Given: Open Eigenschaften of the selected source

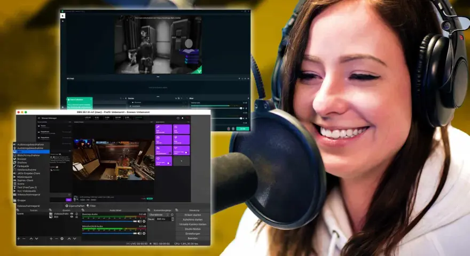Looking at the screenshot, I should [75, 206].
